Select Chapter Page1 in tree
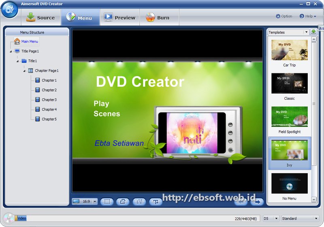Screen dimensions: 324x227 tap(47, 71)
